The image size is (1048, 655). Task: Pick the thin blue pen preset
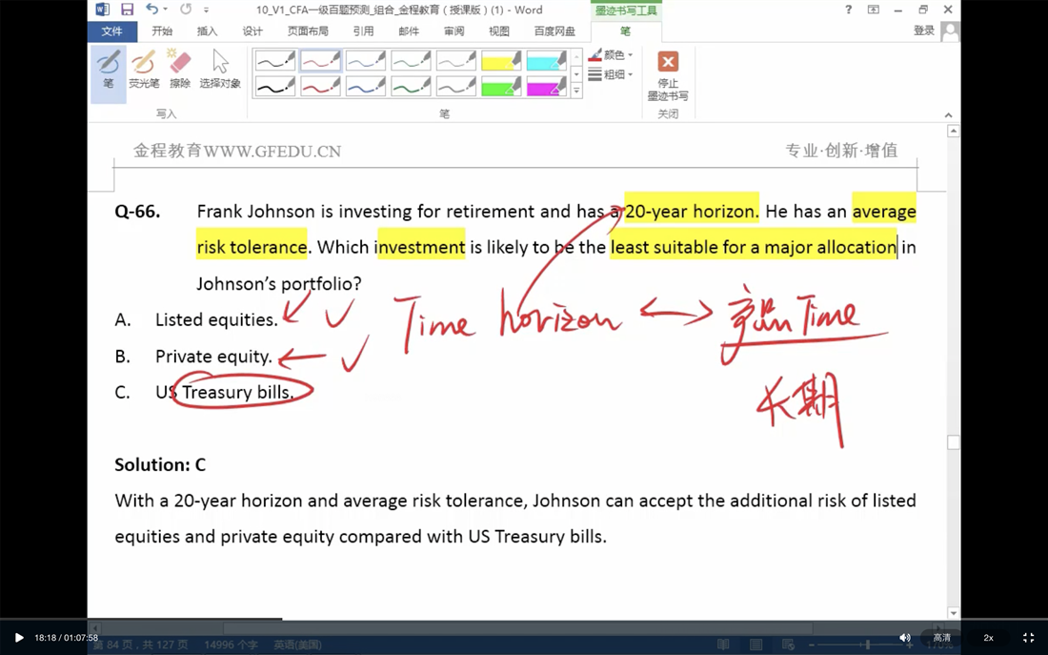tap(366, 60)
